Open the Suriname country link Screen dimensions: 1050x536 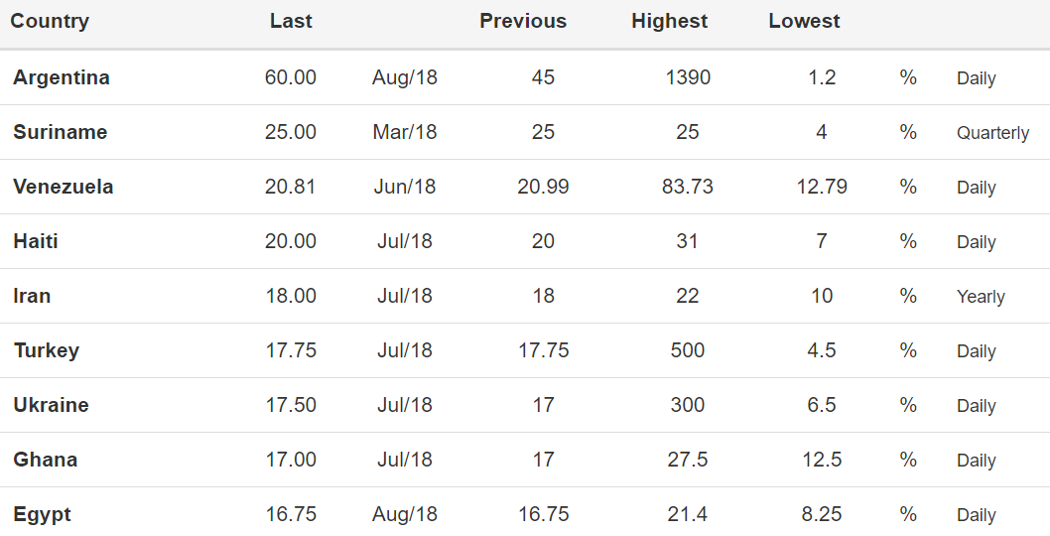pyautogui.click(x=61, y=132)
